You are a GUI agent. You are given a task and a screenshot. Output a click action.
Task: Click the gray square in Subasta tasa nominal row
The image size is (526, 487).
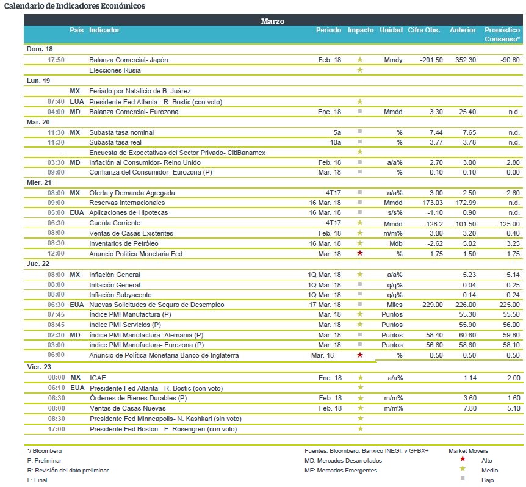coord(360,131)
